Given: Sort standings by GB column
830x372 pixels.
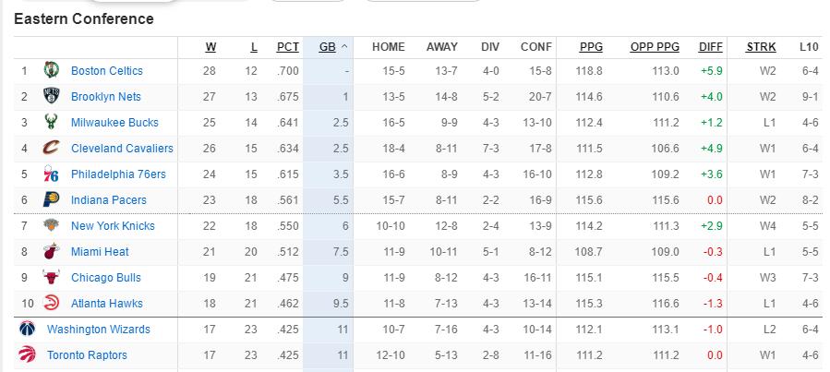Looking at the screenshot, I should (x=328, y=47).
